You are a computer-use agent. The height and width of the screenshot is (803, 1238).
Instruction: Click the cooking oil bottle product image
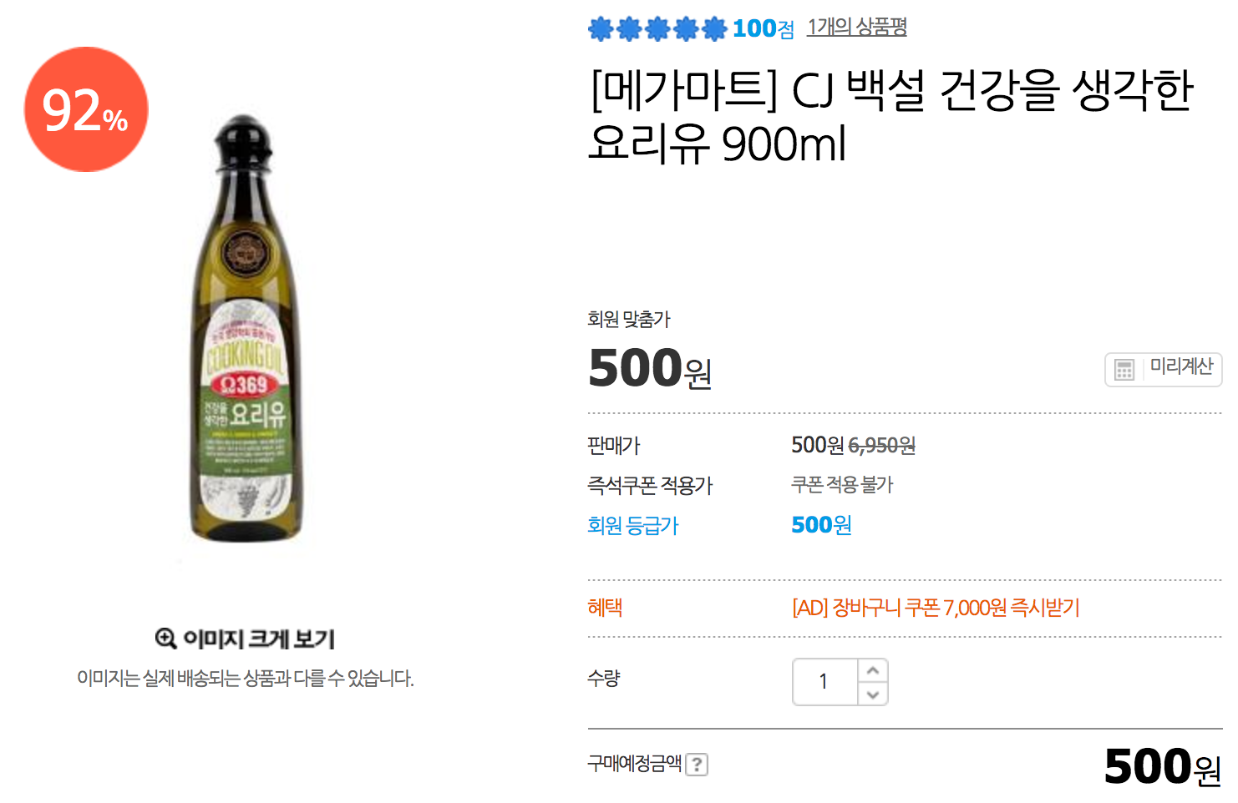(x=246, y=334)
